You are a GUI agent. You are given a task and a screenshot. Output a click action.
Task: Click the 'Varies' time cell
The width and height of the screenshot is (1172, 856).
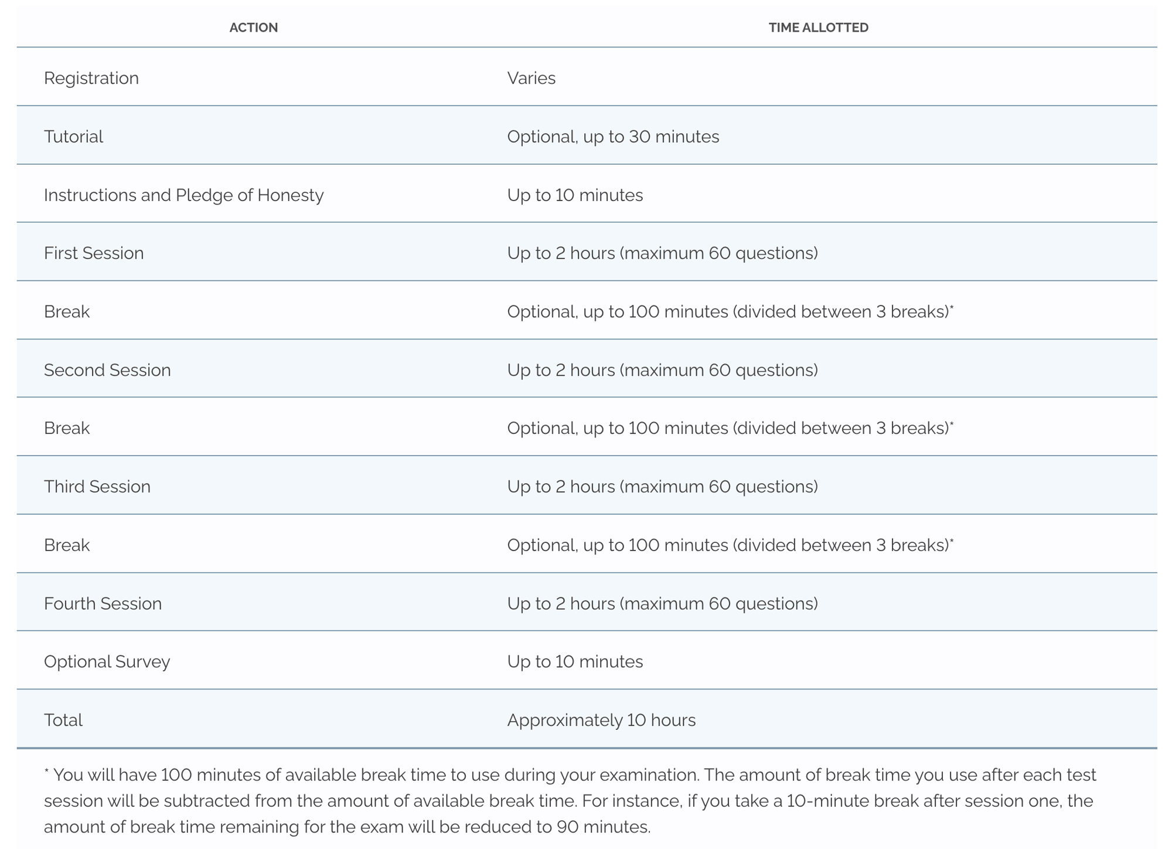(531, 78)
